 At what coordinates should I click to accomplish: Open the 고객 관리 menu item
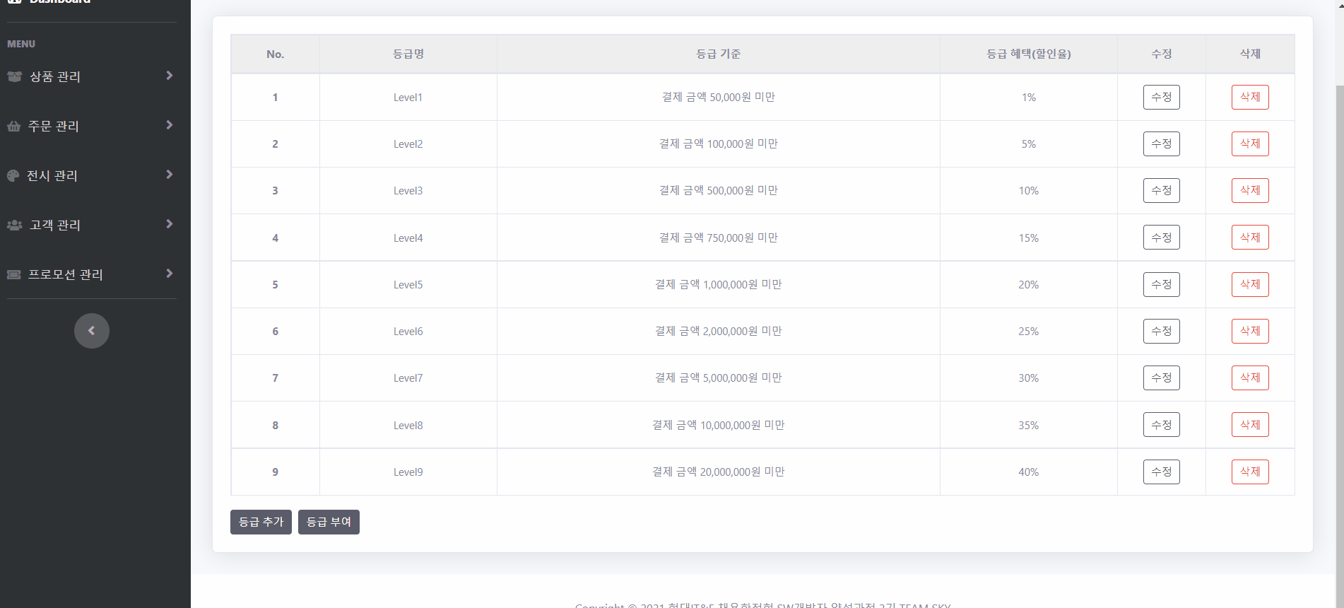click(53, 225)
